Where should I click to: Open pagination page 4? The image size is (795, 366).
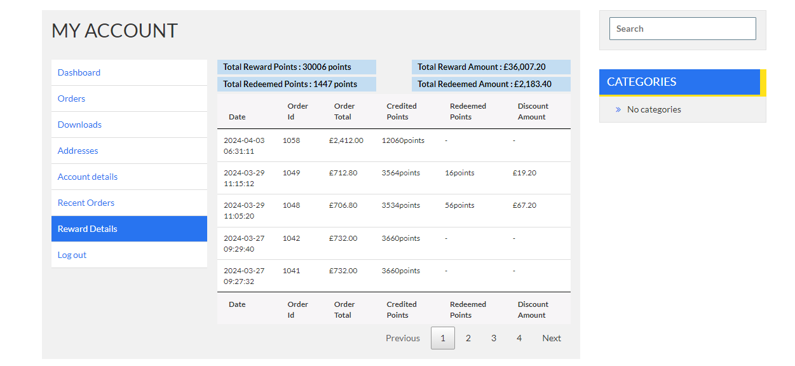(519, 338)
